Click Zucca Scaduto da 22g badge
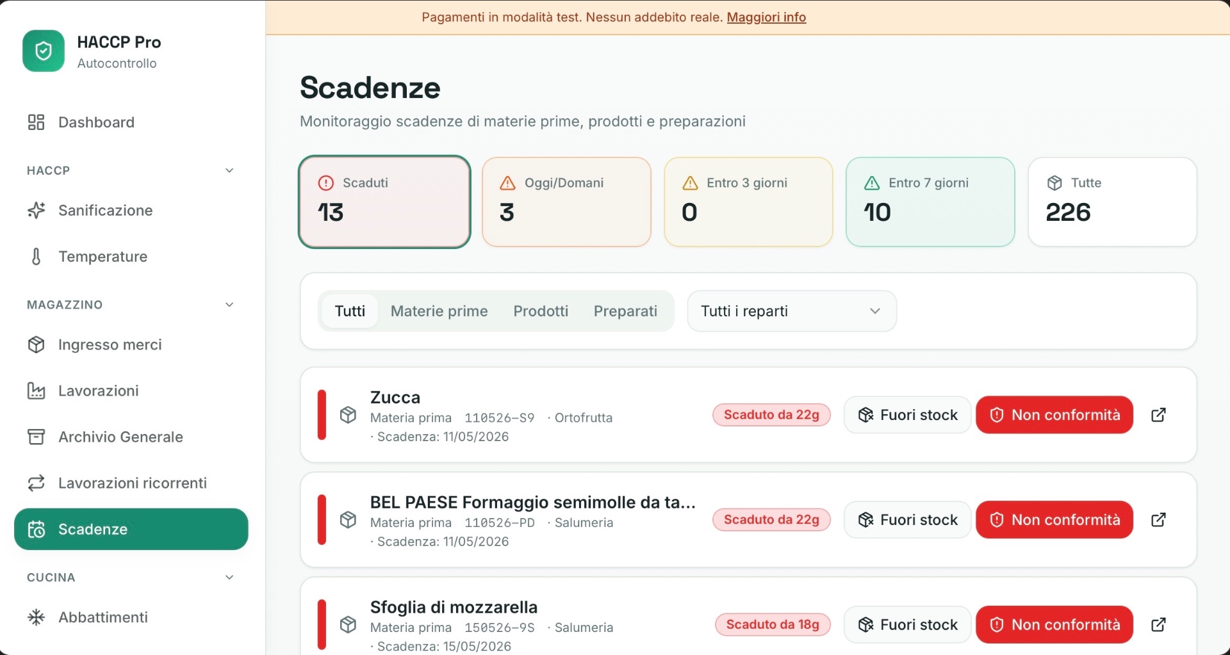The image size is (1230, 655). [771, 415]
